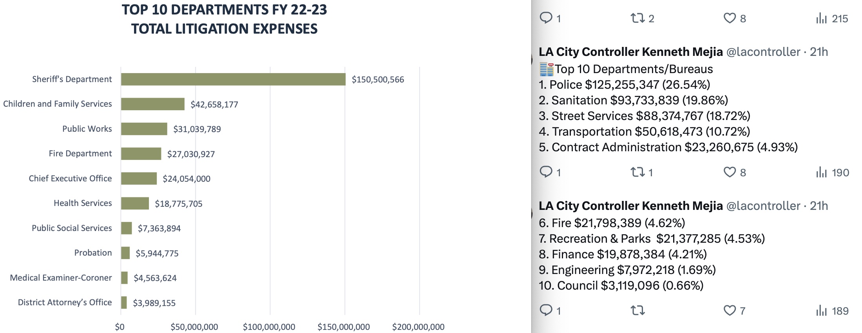Retweet the post listing Police $125,255,347

(x=637, y=172)
